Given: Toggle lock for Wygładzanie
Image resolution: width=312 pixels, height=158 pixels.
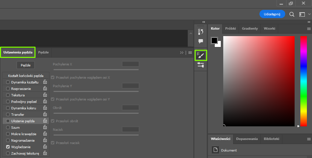Looking at the screenshot, I should coord(45,147).
